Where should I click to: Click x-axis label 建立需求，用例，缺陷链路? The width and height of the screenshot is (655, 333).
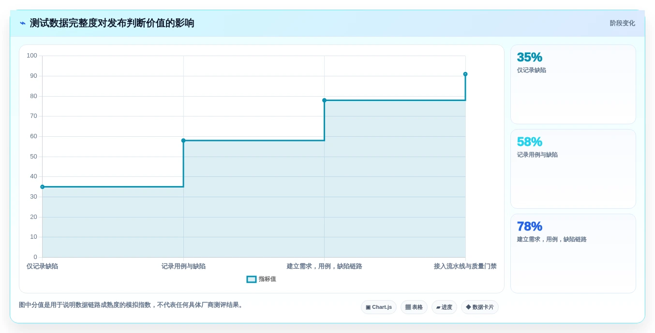coord(324,266)
